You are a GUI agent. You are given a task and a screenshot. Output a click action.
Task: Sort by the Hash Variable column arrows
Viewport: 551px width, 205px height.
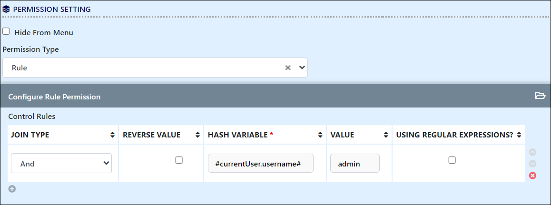click(x=320, y=135)
